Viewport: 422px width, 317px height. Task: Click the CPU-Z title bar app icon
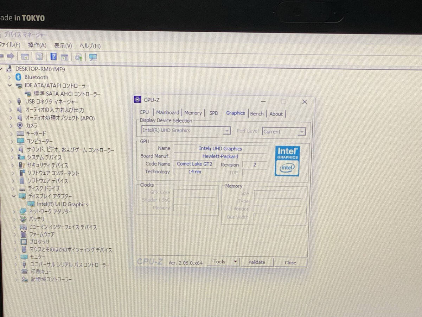(138, 100)
